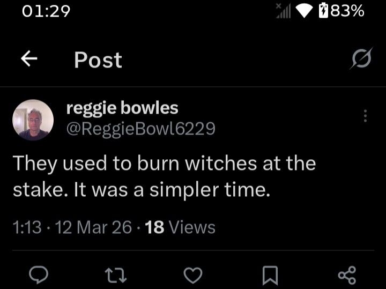Open reggie bowles profile picture
The width and height of the screenshot is (386, 289).
pos(33,120)
